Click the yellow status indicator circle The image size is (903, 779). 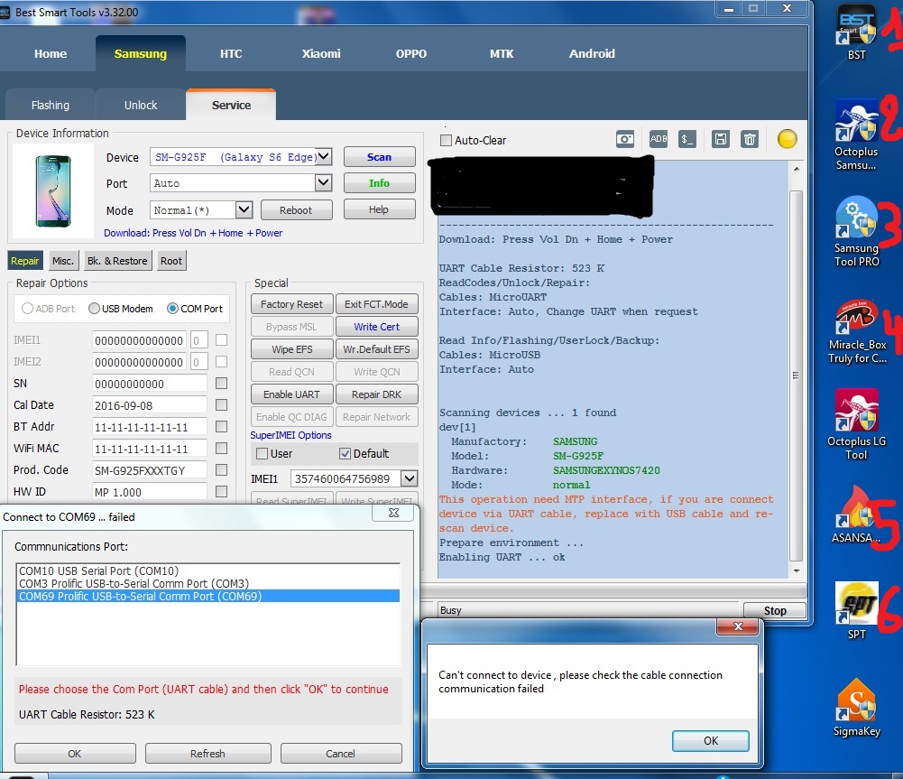tap(787, 139)
